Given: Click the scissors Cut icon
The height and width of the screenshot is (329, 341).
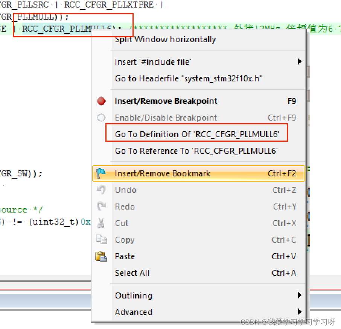Looking at the screenshot, I should tap(101, 223).
